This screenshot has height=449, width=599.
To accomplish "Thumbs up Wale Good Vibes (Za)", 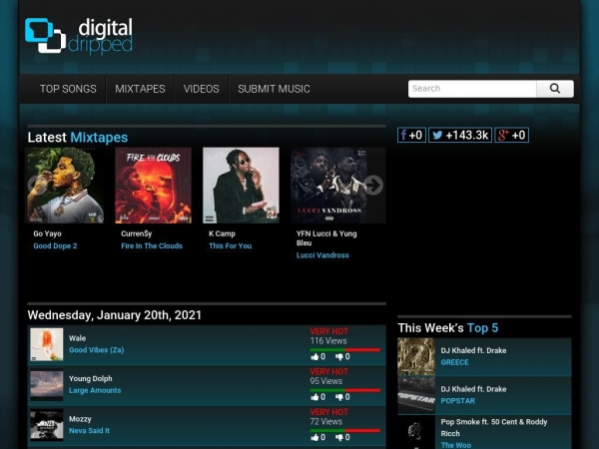I will coord(314,356).
